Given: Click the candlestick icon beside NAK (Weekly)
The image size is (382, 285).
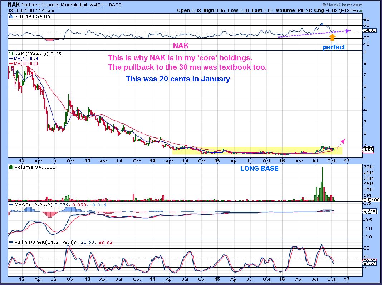Looking at the screenshot, I should [11, 54].
